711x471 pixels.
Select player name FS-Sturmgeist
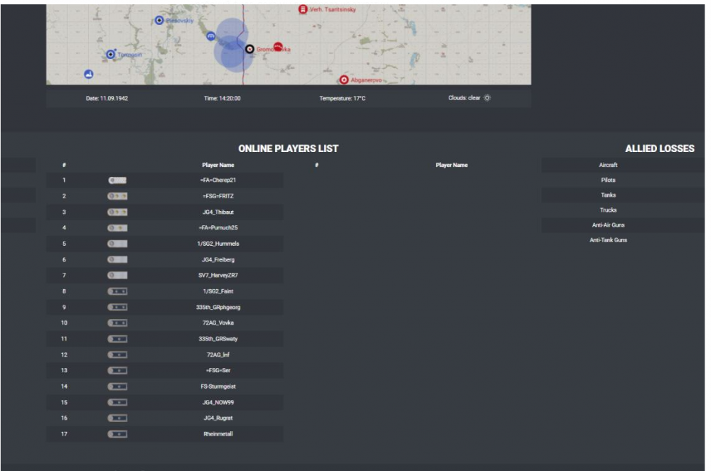[218, 386]
